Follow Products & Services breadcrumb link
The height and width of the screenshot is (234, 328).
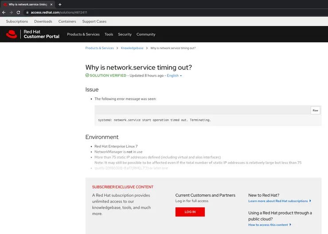click(100, 48)
